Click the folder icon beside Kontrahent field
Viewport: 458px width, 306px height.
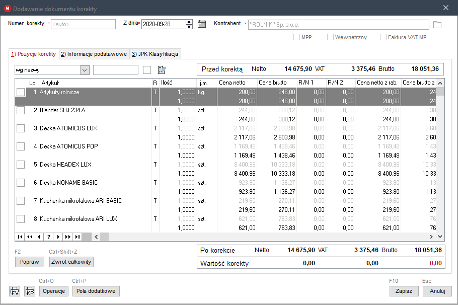(437, 25)
